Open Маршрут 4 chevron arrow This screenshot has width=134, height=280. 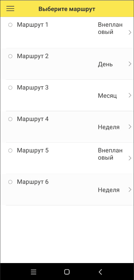pyautogui.click(x=130, y=127)
